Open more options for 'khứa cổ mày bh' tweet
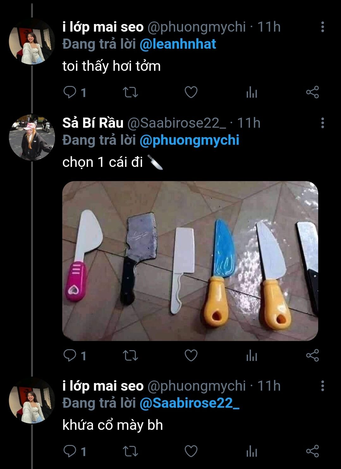Image resolution: width=341 pixels, height=469 pixels. coord(322,386)
